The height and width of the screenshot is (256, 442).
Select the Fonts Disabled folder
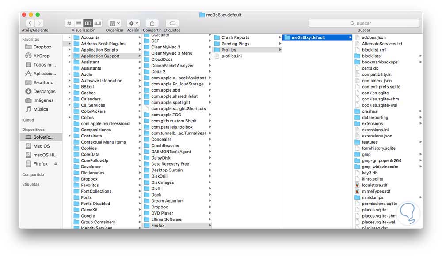tap(107, 204)
